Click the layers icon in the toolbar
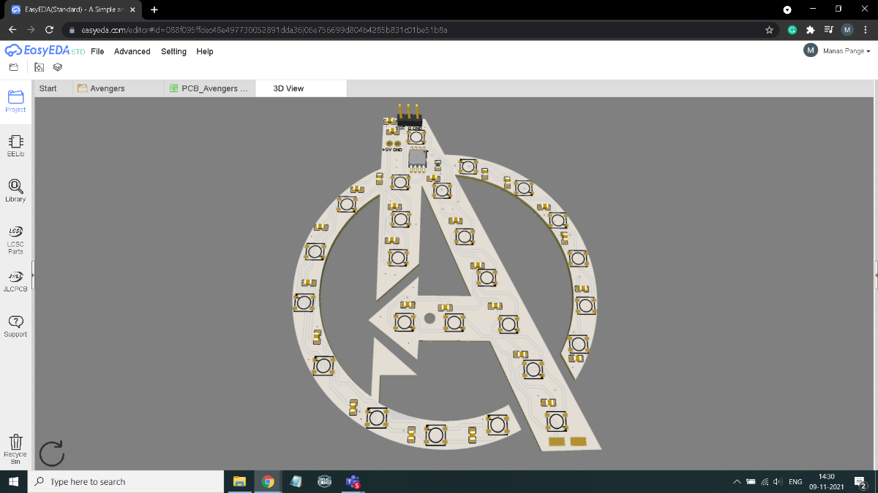The image size is (878, 493). pyautogui.click(x=58, y=67)
